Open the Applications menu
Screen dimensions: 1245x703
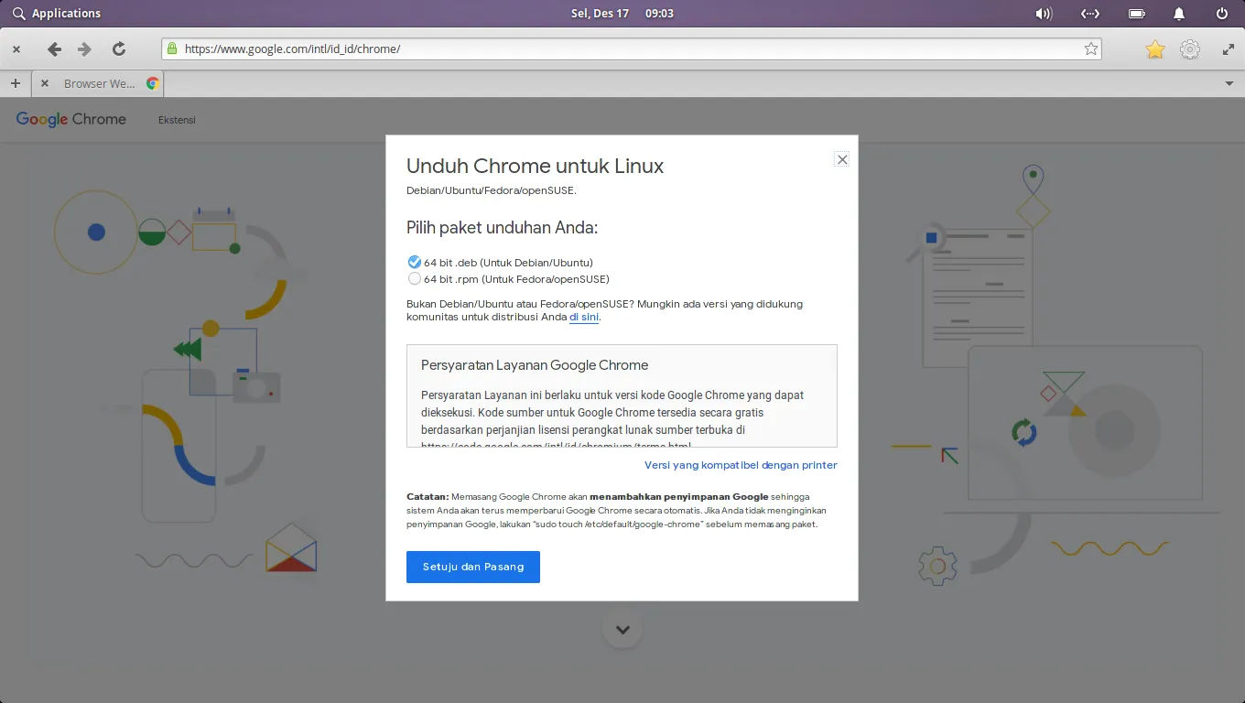[x=66, y=13]
